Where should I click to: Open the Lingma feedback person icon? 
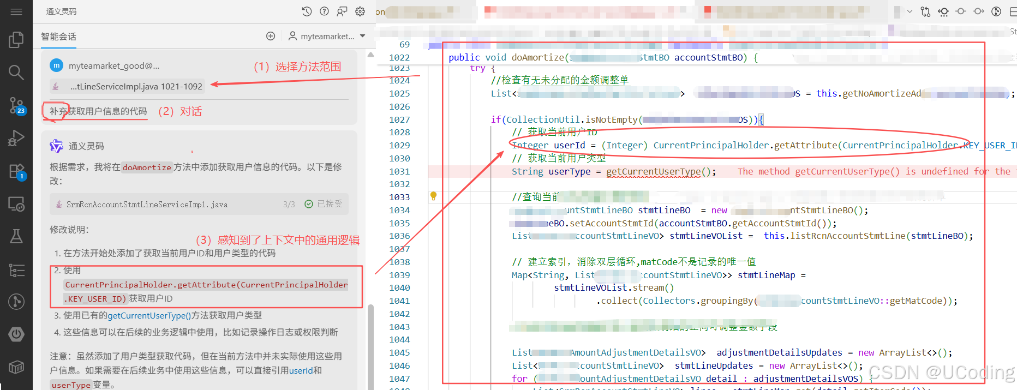tap(342, 11)
